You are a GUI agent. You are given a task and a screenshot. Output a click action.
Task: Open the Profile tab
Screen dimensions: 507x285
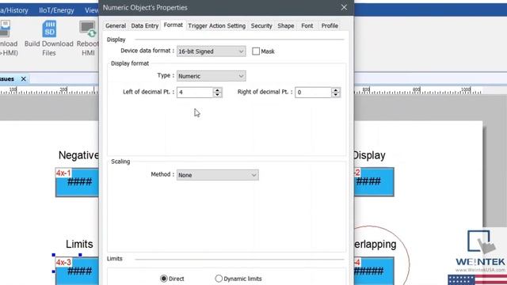point(330,26)
